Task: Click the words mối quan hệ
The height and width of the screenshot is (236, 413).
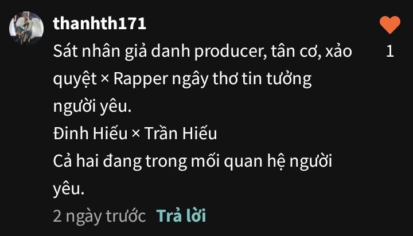Action: pyautogui.click(x=238, y=161)
